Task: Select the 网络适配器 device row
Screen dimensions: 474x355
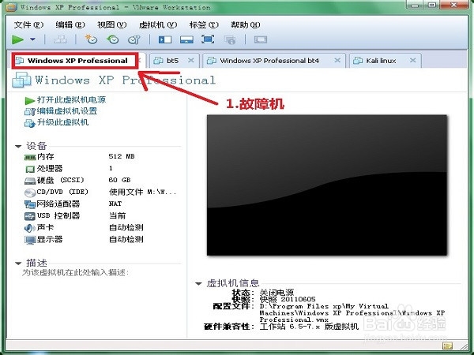Action: tap(102, 204)
